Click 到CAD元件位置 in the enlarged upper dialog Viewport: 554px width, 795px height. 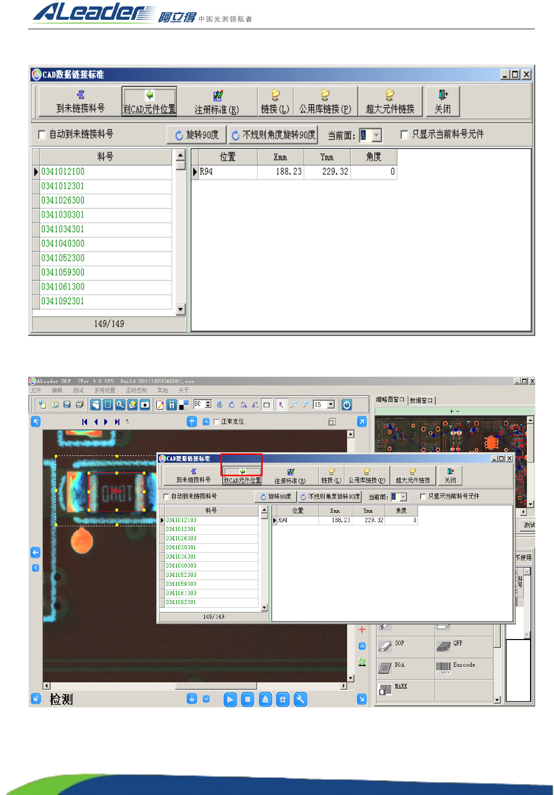tap(150, 102)
